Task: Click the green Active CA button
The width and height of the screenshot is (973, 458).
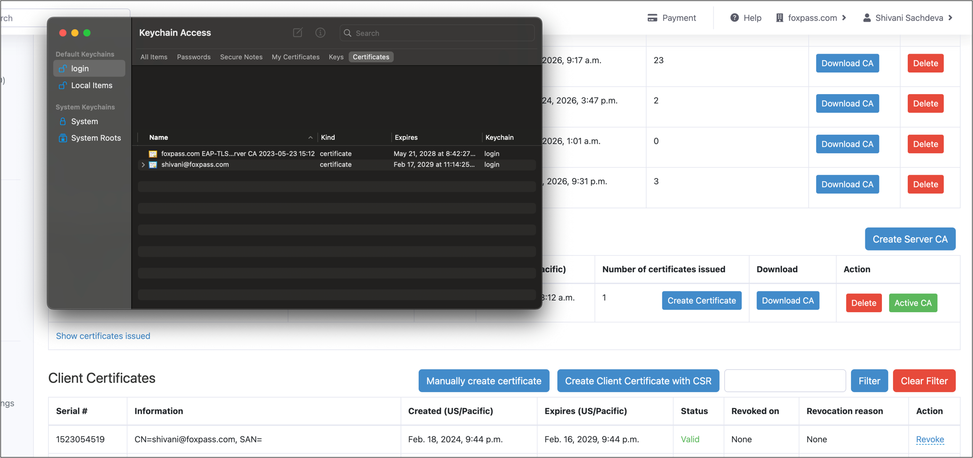Action: tap(913, 303)
